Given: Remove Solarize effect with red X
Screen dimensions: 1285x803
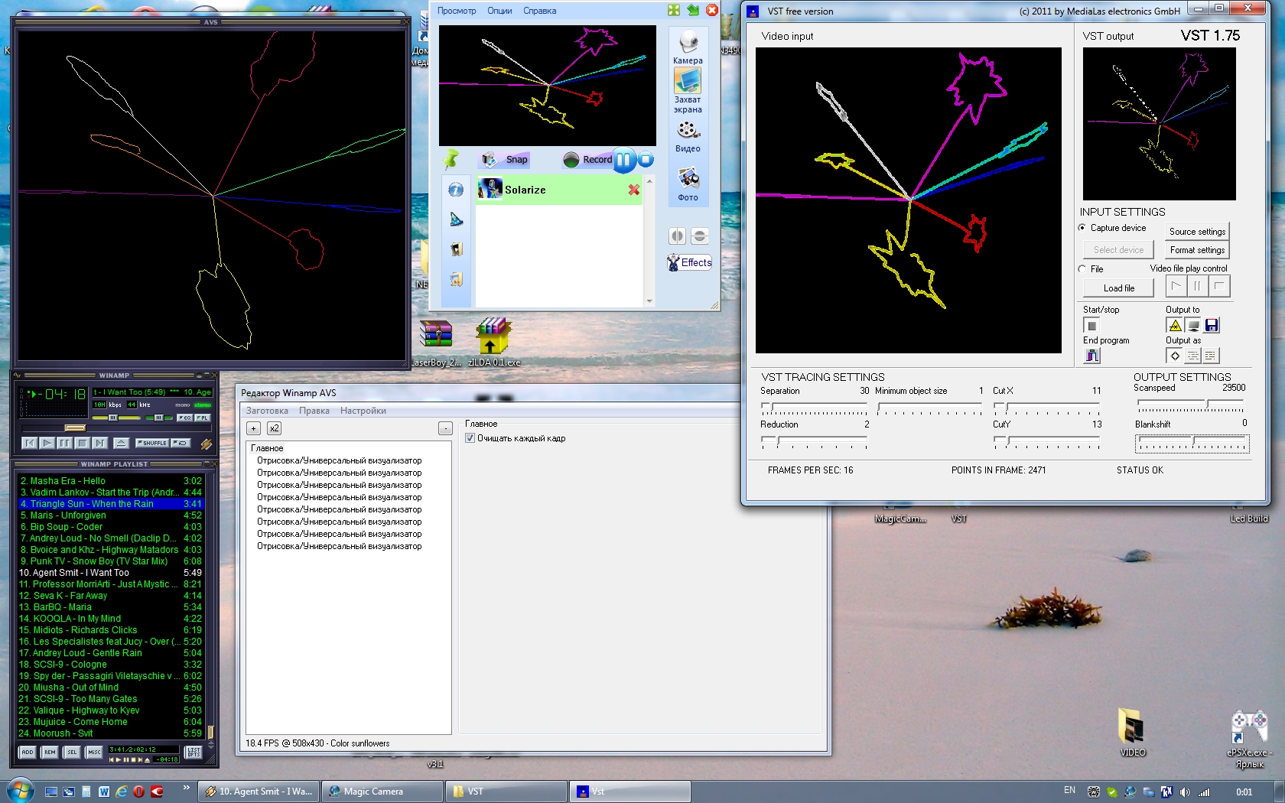Looking at the screenshot, I should pyautogui.click(x=633, y=190).
